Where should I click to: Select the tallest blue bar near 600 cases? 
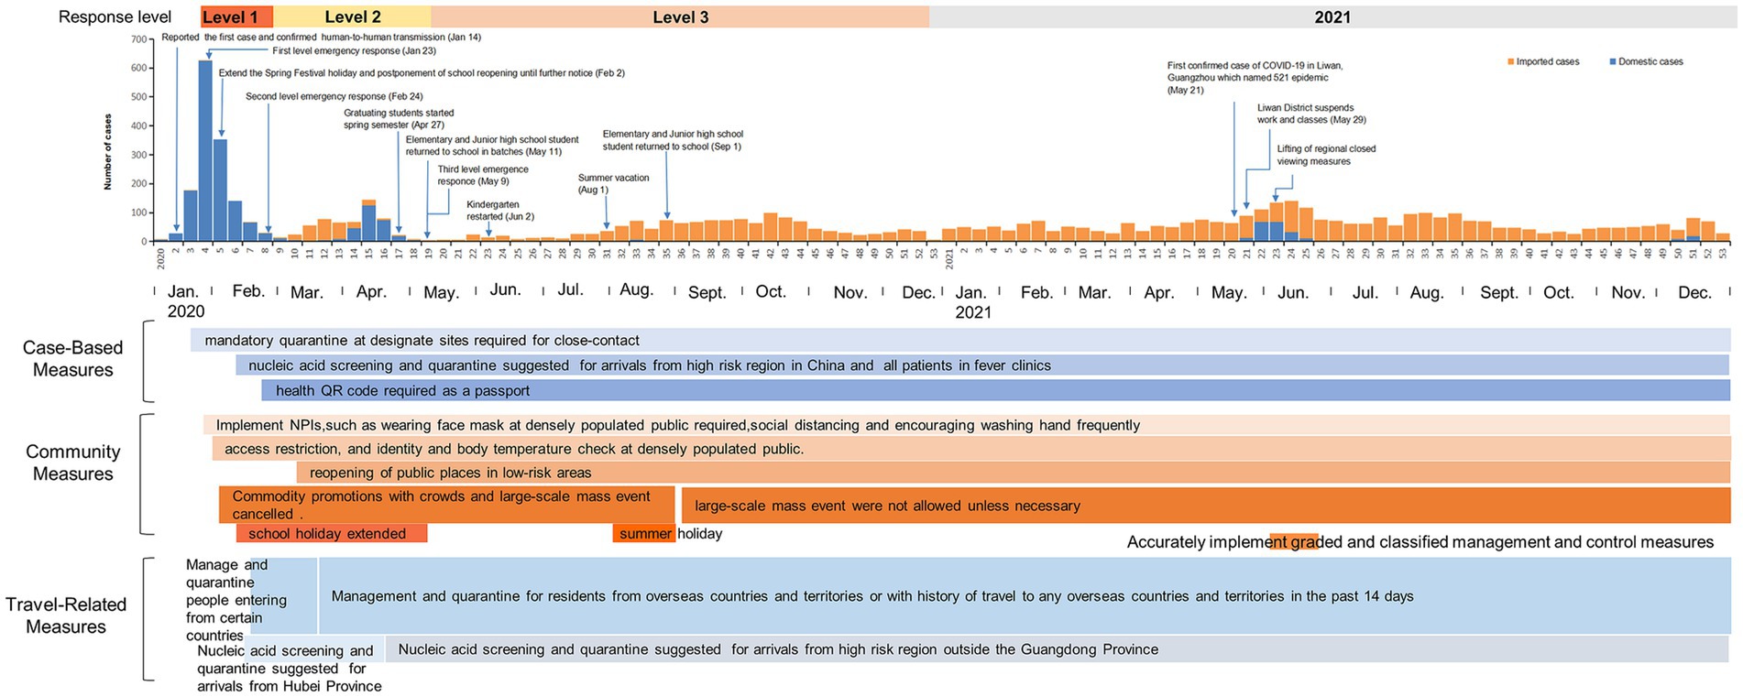205,151
